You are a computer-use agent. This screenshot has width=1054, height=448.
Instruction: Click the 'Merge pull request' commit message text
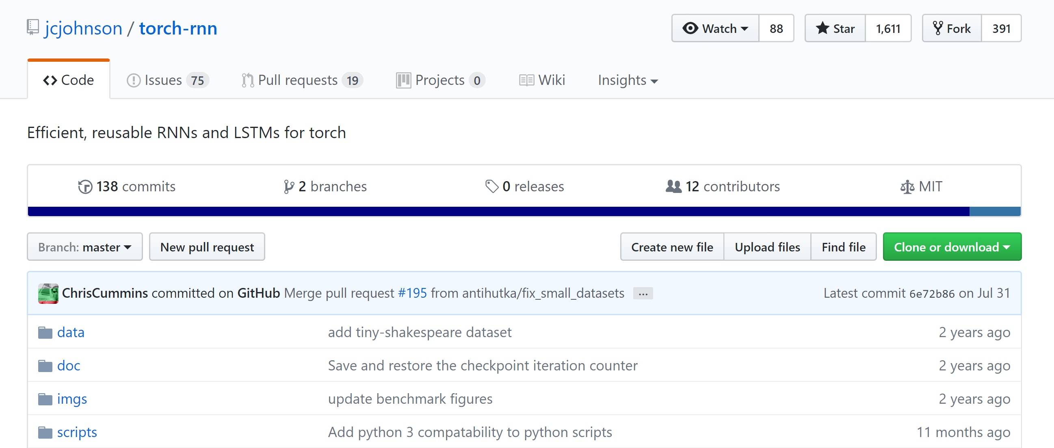pyautogui.click(x=339, y=293)
